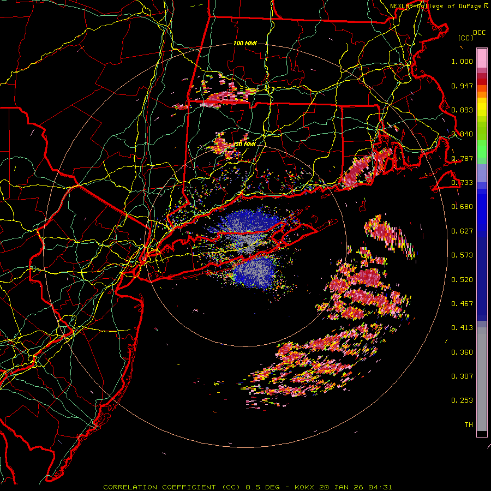Click the DCC label above the color scale

(x=479, y=33)
